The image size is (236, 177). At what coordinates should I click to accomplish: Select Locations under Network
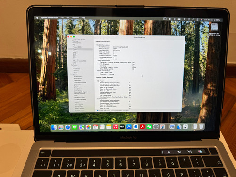click(76, 69)
